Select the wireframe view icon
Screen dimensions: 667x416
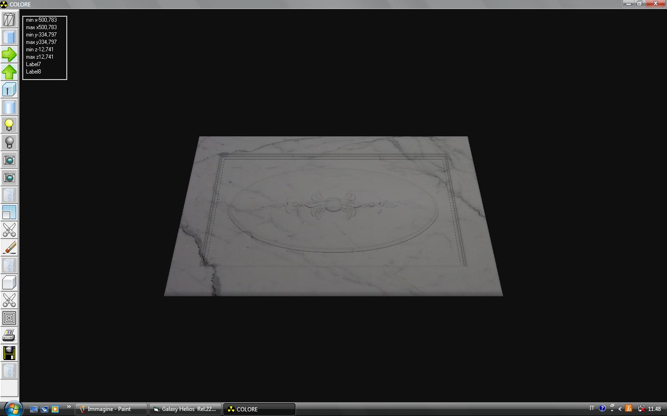click(9, 19)
